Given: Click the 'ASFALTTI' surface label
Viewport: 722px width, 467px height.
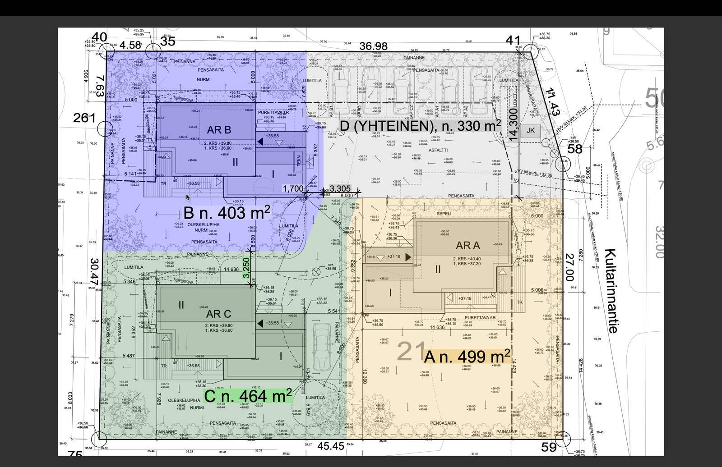Looking at the screenshot, I should (438, 150).
